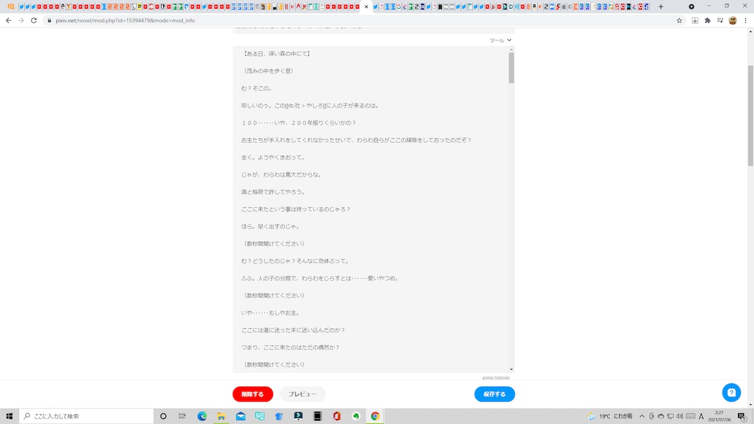Open the Chrome profile avatar
This screenshot has height=424, width=754.
(x=733, y=20)
